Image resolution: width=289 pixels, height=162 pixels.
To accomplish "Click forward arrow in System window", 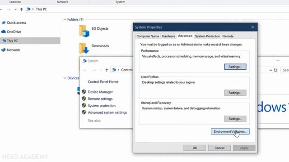I will click(94, 70).
